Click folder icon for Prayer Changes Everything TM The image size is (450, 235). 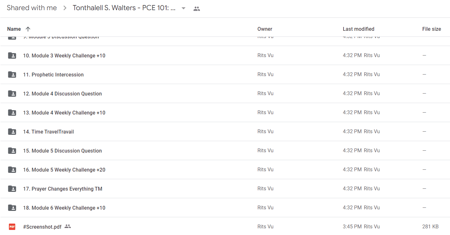tap(12, 189)
